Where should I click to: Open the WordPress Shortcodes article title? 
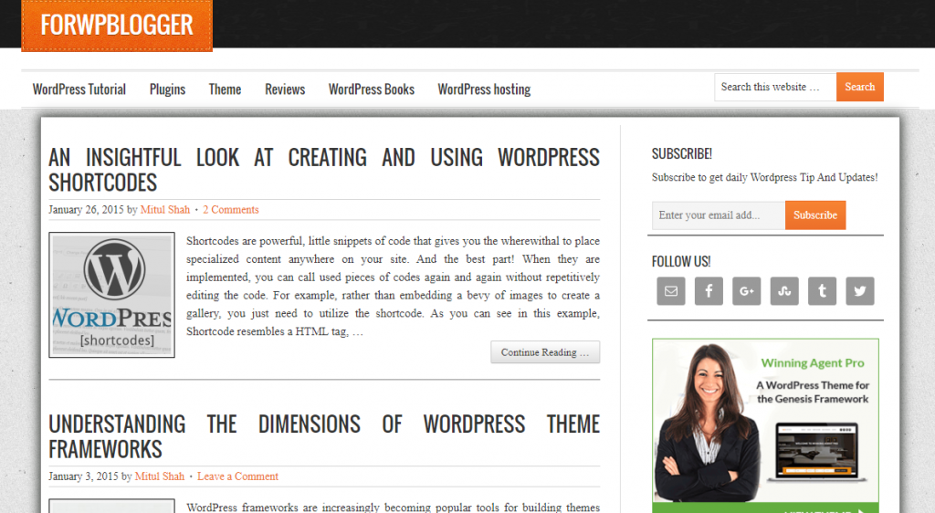324,170
